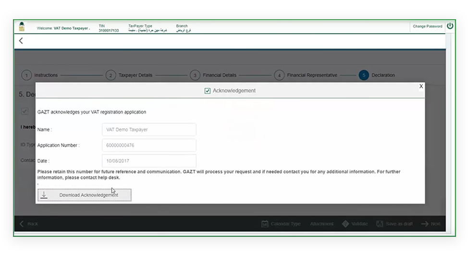This screenshot has height=257, width=468.
Task: Toggle the declaration checkbox behind dialog
Action: (x=25, y=111)
